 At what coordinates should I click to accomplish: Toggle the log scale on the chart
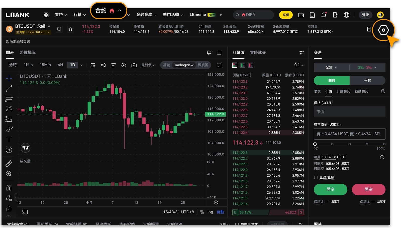click(210, 212)
